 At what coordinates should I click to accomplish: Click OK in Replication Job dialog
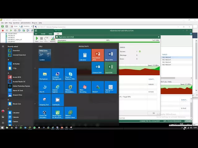pos(154,113)
